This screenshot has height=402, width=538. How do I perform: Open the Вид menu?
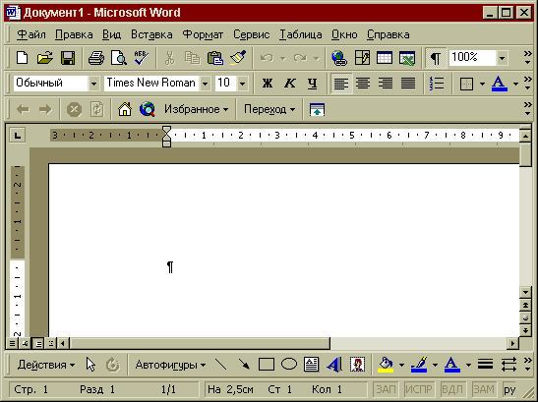(111, 34)
